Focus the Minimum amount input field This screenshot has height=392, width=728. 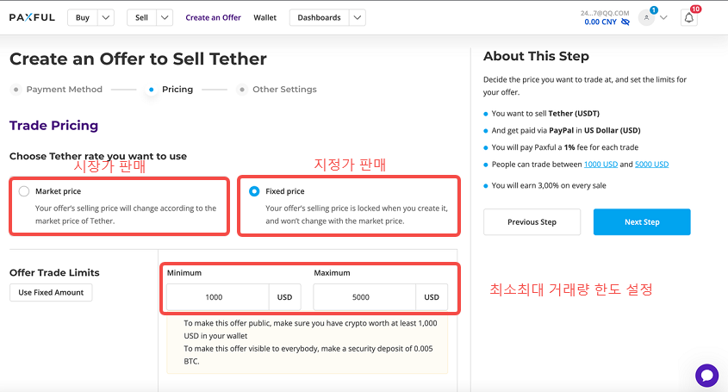coord(218,297)
